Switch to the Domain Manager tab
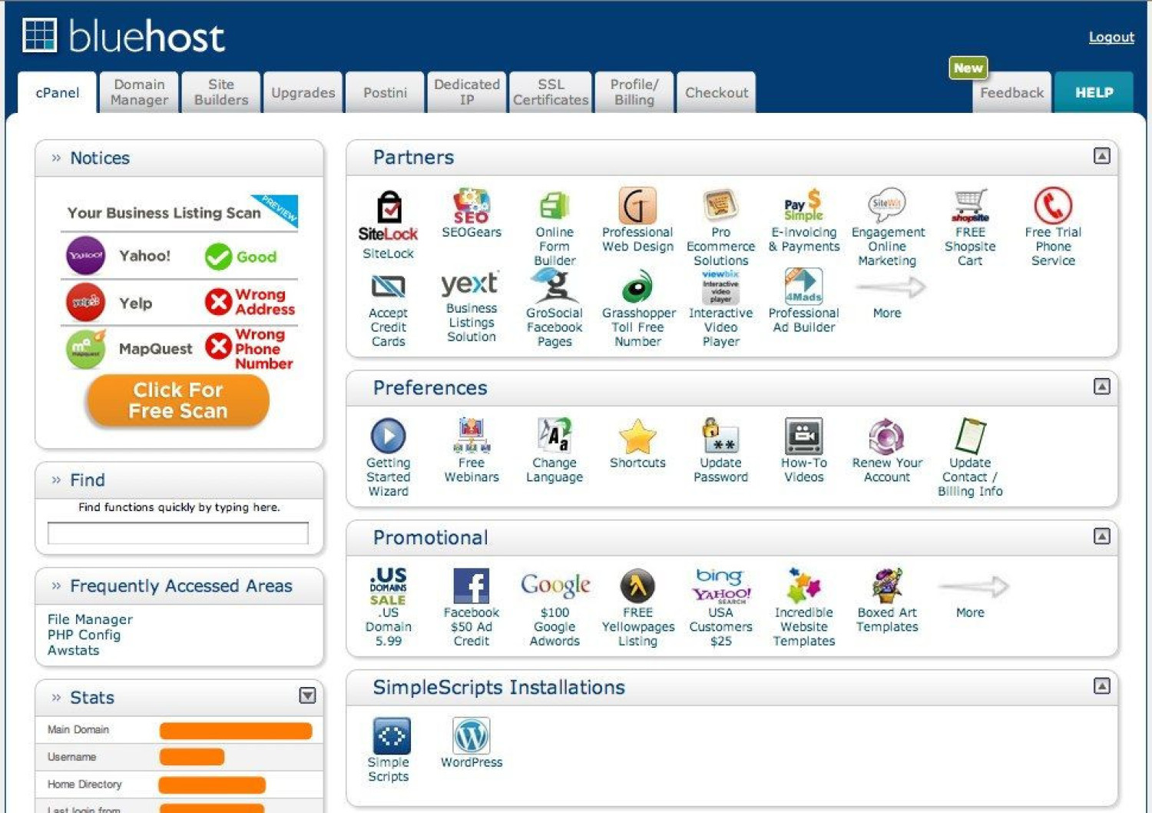The width and height of the screenshot is (1152, 813). (139, 92)
